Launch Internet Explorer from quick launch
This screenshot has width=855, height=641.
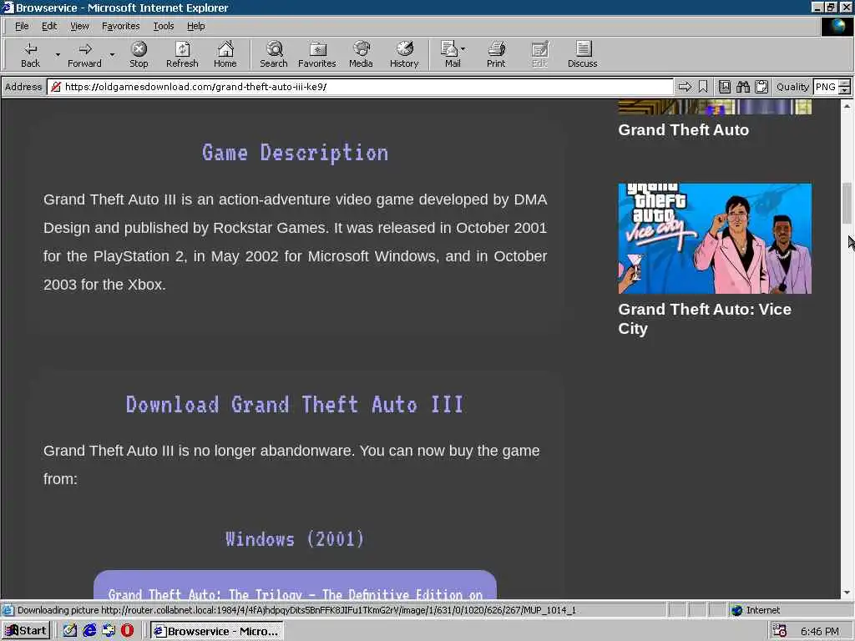[89, 631]
